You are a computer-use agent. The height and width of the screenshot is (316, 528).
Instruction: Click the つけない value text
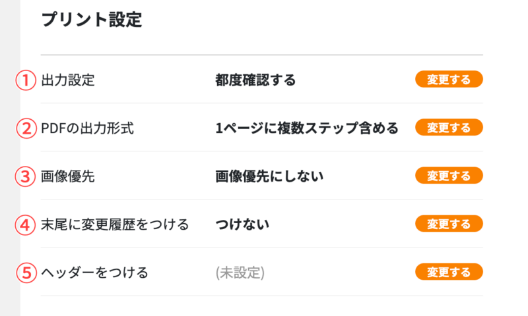(x=242, y=224)
